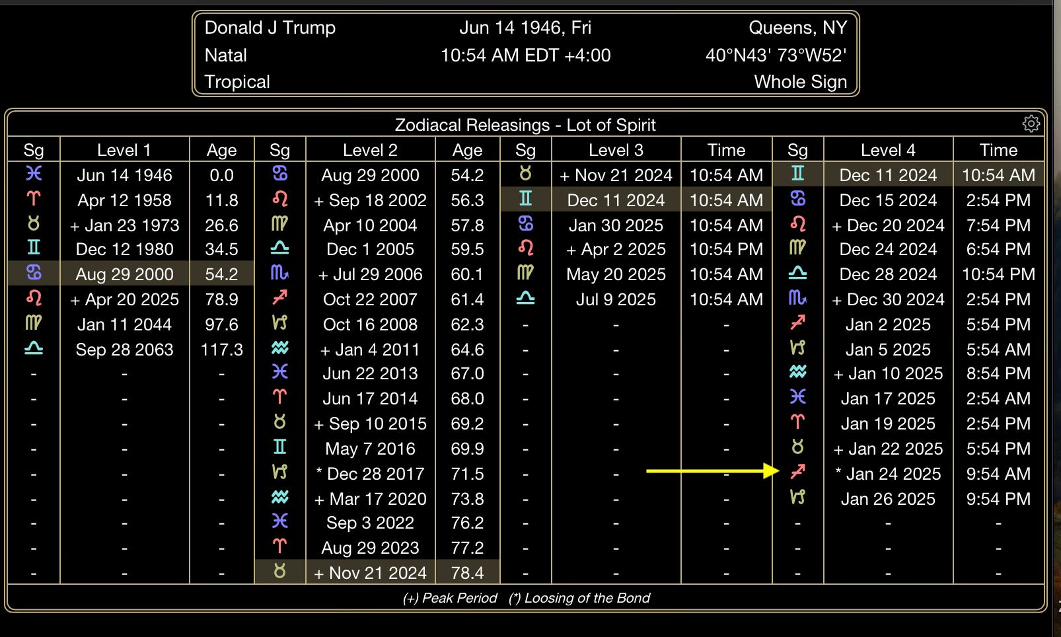
Task: Click the Peak Period legend text
Action: coord(450,598)
